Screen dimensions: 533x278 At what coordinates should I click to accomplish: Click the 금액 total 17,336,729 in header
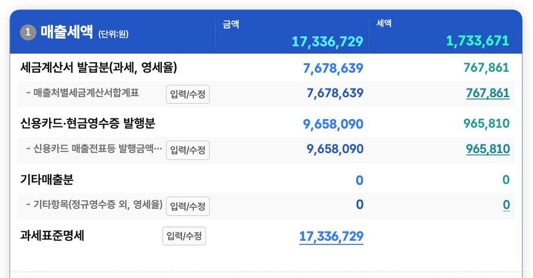tap(327, 41)
